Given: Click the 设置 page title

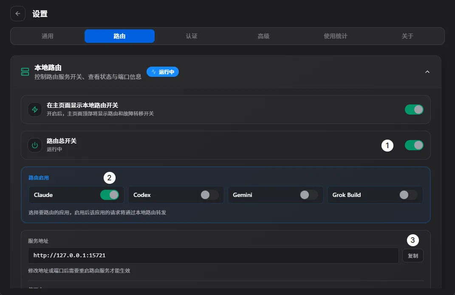Looking at the screenshot, I should pos(40,14).
